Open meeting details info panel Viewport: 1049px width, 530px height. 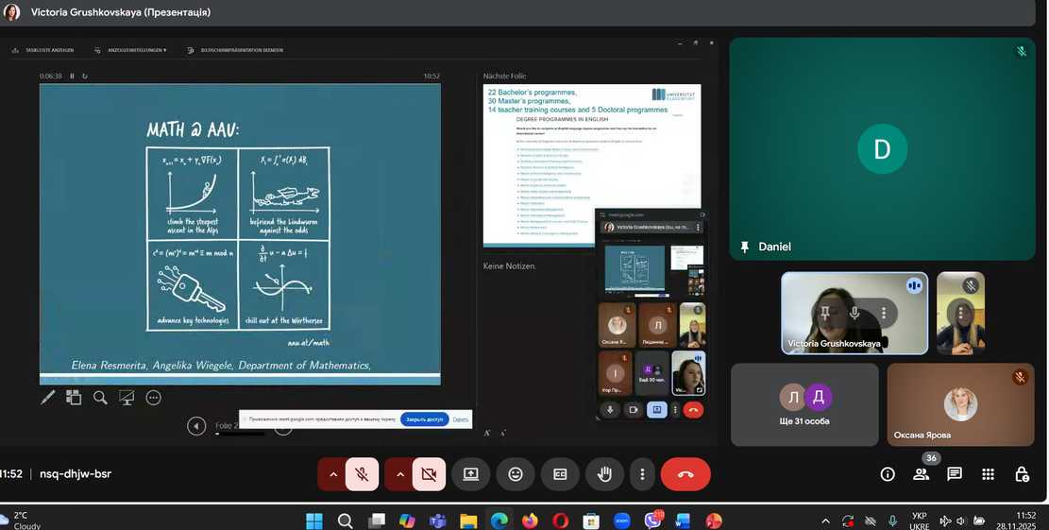(887, 474)
